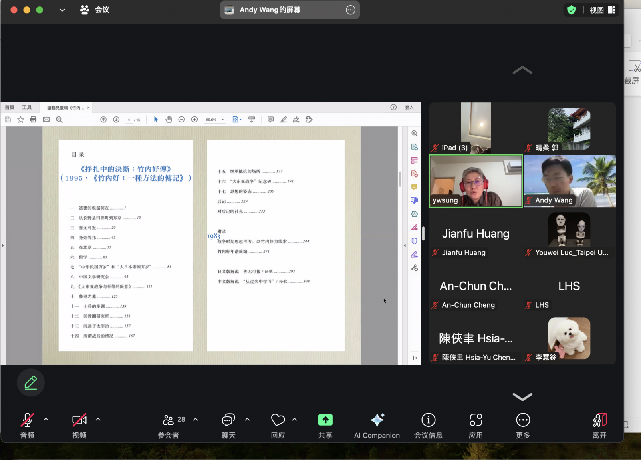Open meeting info icon
This screenshot has width=641, height=460.
point(428,420)
